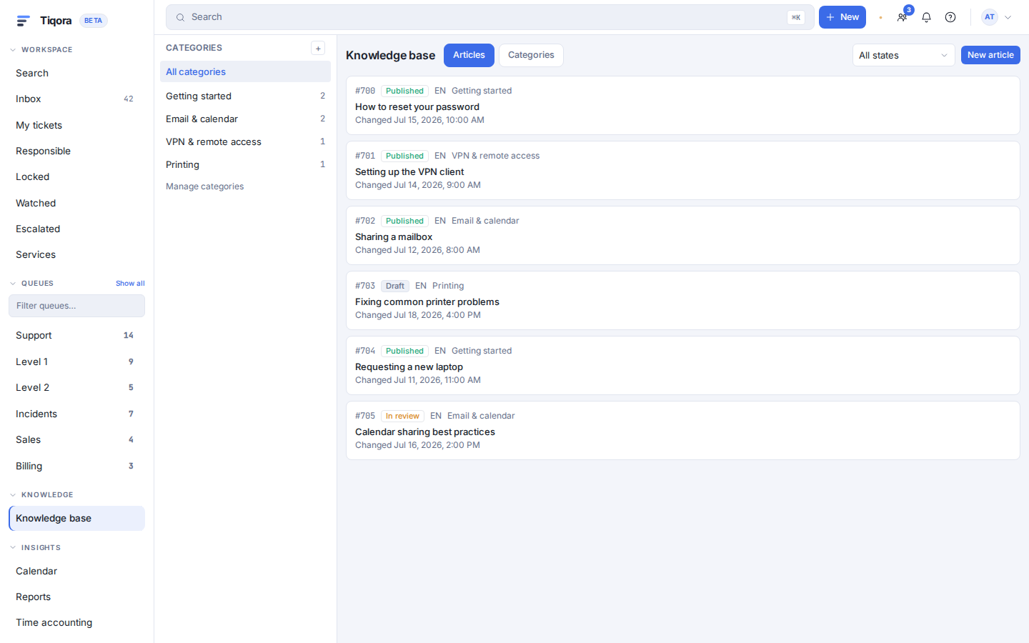Image resolution: width=1029 pixels, height=643 pixels.
Task: Open the help question mark icon
Action: pyautogui.click(x=950, y=17)
